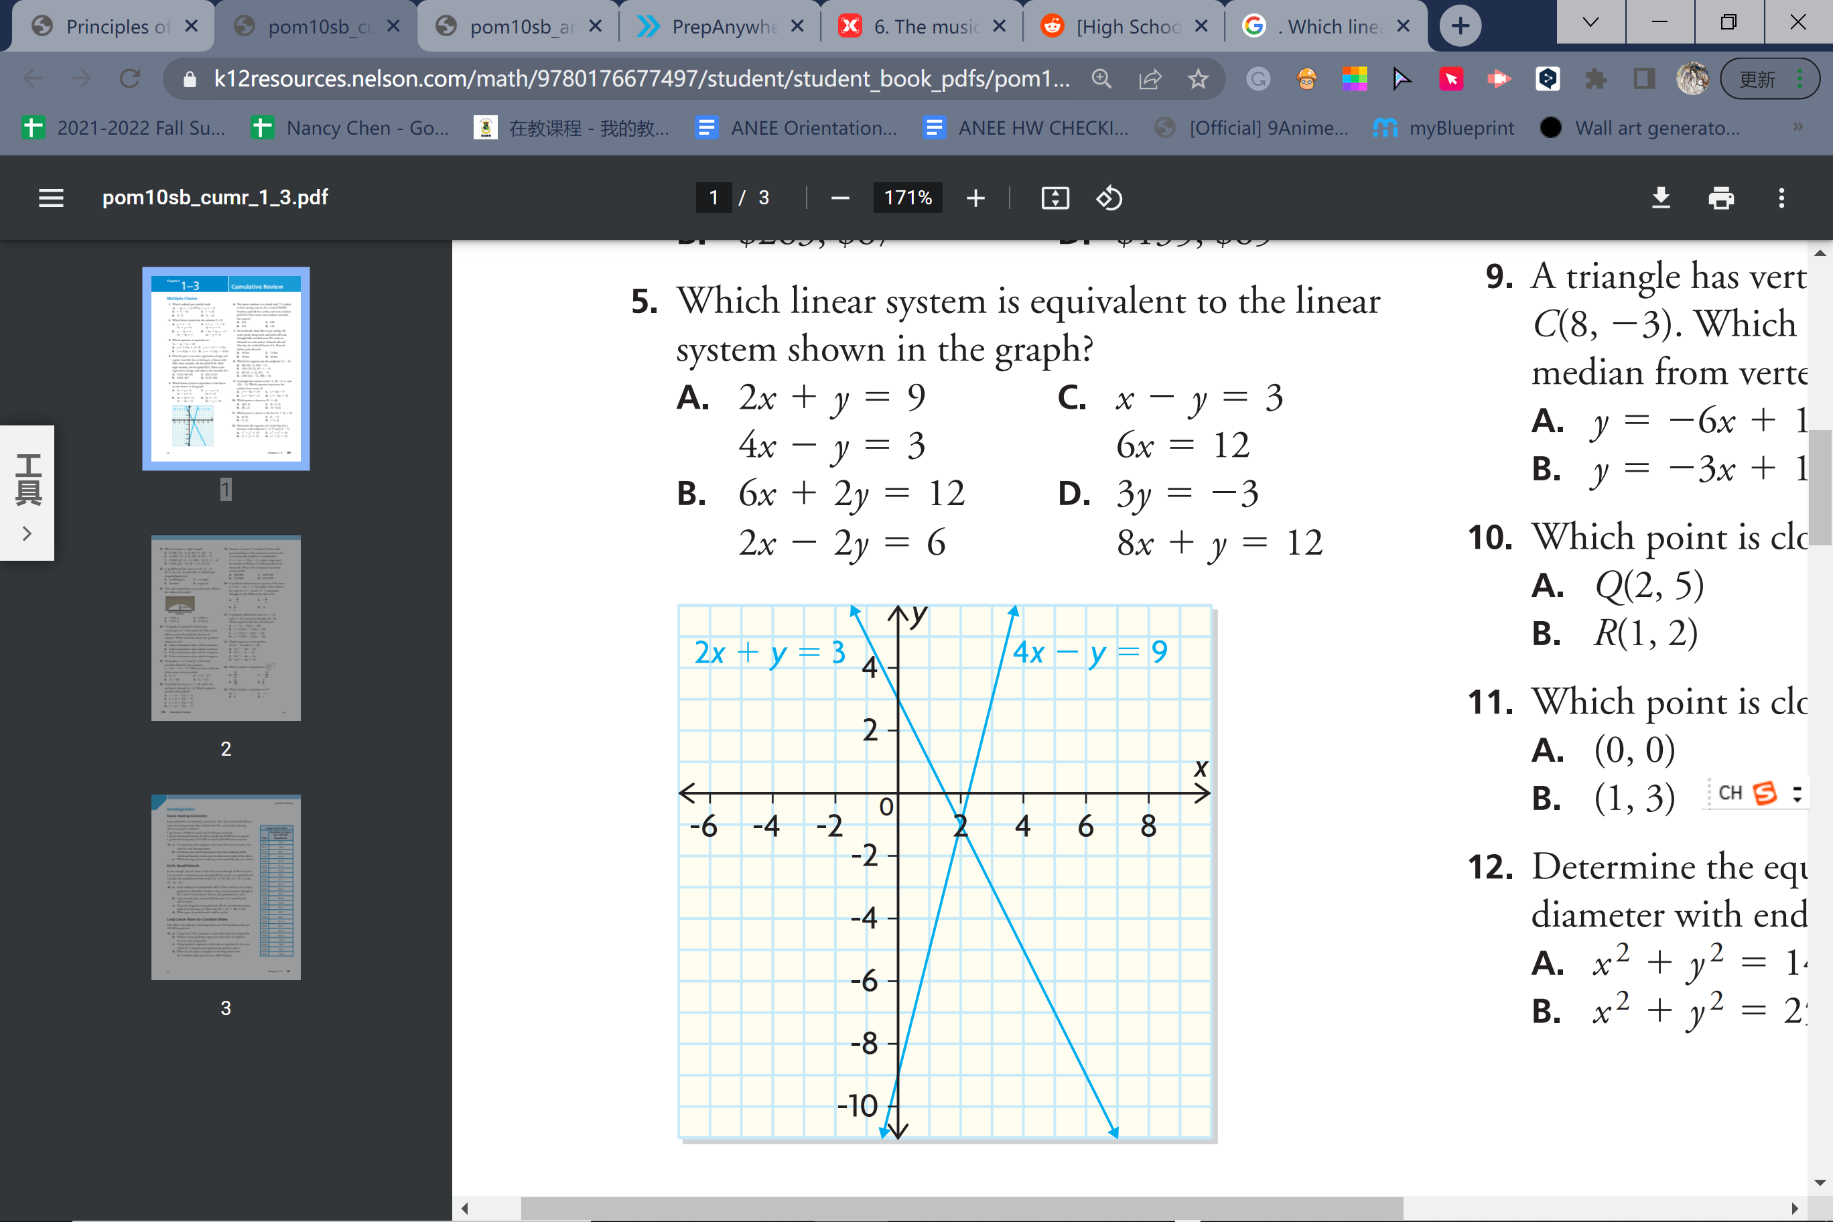Screen dimensions: 1833x1222
Task: Click the fit to page icon
Action: pos(1054,197)
